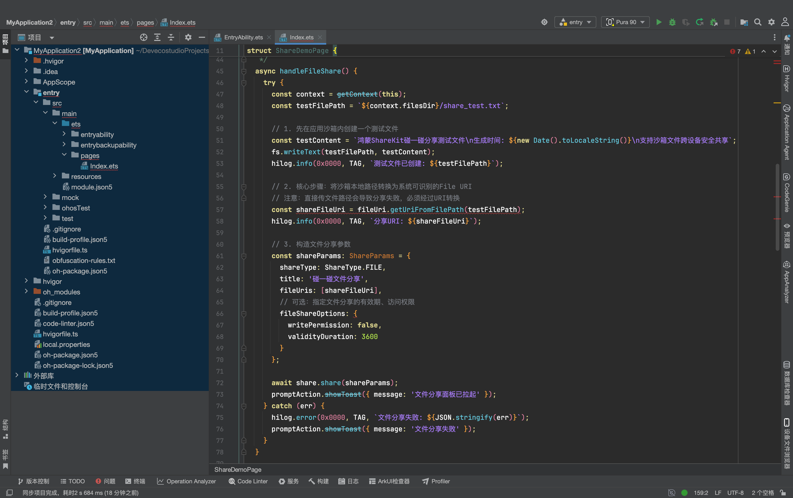Open the Profiler tool window
Screen dimensions: 793x498
436,481
